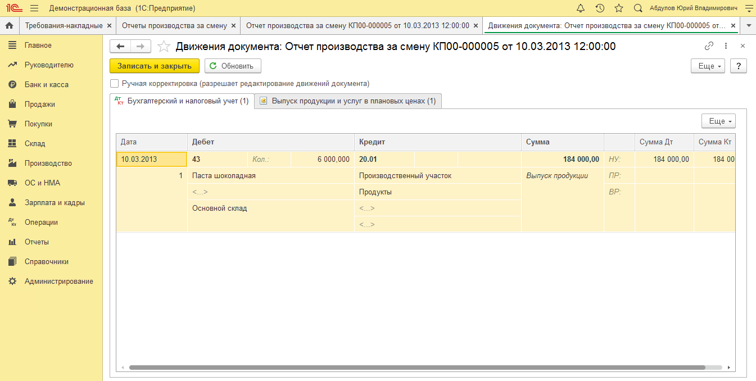Click the horizontal table scrollbar
The height and width of the screenshot is (381, 756).
[416, 368]
